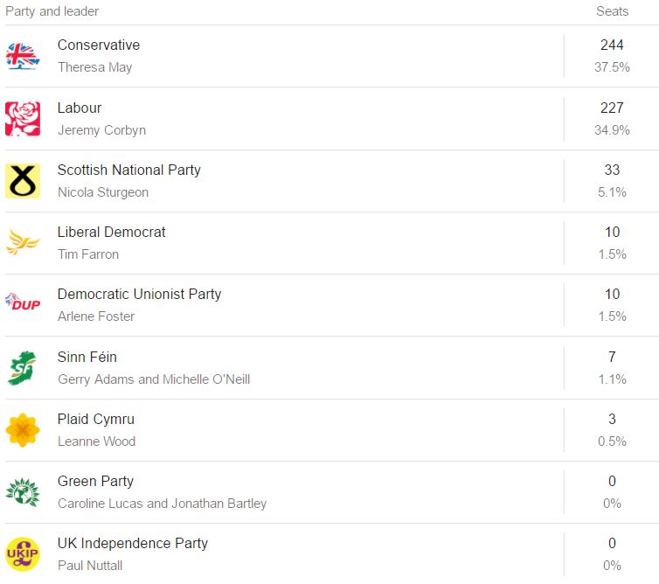Click the Party and leader column header

coord(52,11)
